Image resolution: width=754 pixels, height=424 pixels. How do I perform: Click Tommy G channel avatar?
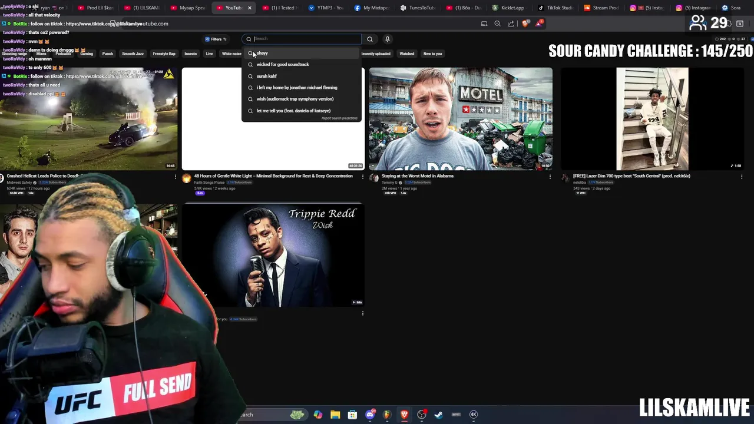pyautogui.click(x=374, y=178)
